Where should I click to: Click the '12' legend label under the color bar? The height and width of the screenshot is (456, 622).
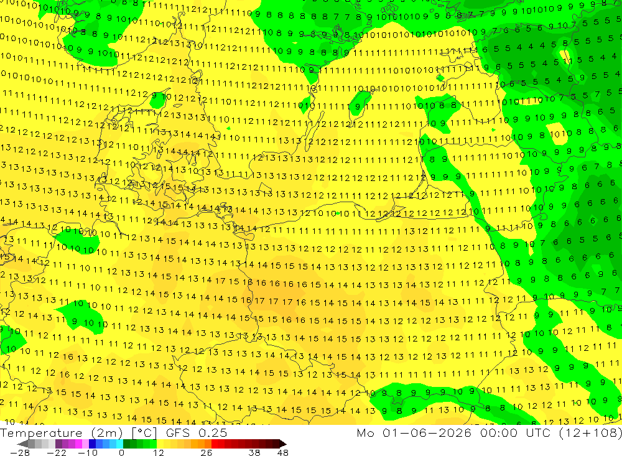pyautogui.click(x=158, y=453)
